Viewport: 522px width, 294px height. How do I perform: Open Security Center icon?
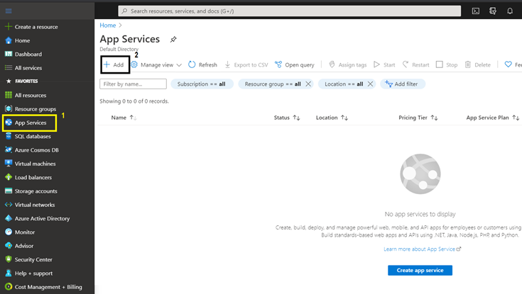point(9,259)
